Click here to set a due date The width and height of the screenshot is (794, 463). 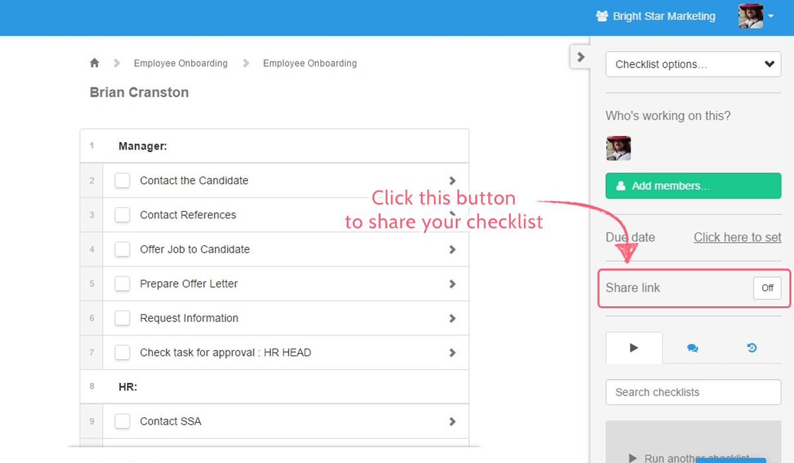tap(737, 237)
